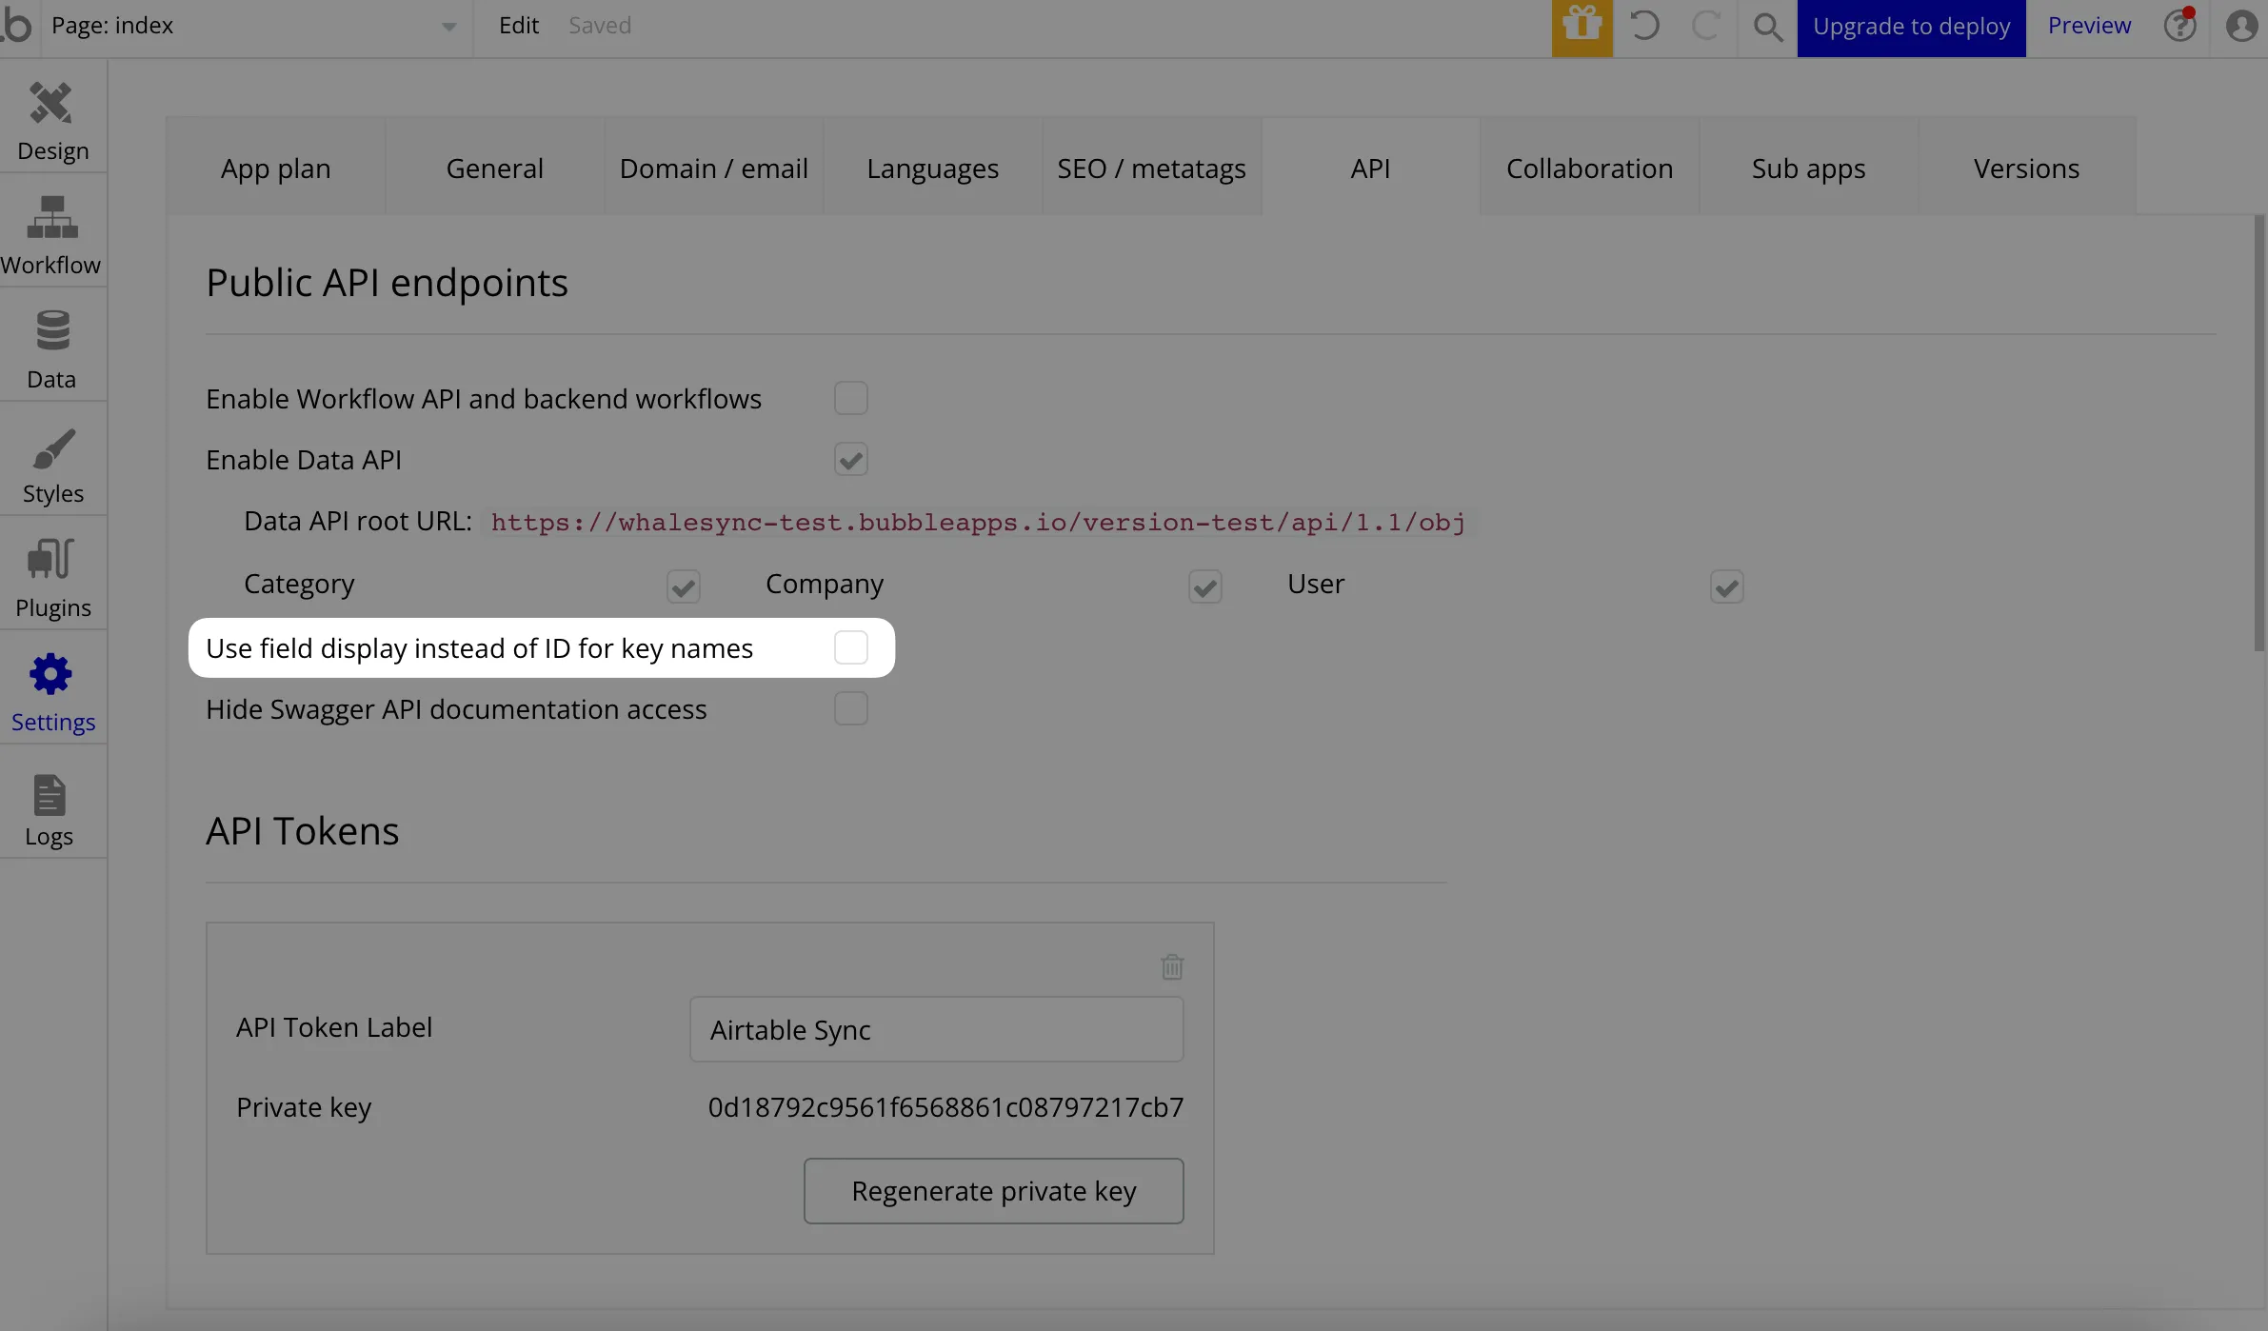
Task: Toggle the Enable Data API checkbox
Action: (851, 459)
